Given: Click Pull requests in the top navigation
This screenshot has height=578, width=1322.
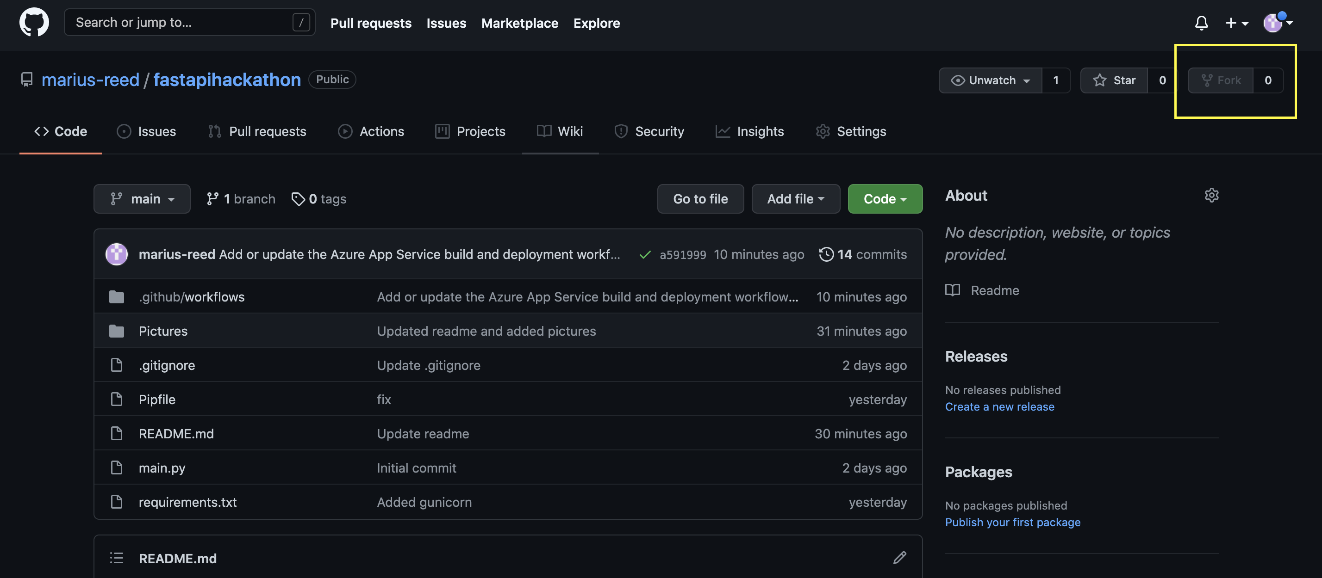Looking at the screenshot, I should [371, 23].
